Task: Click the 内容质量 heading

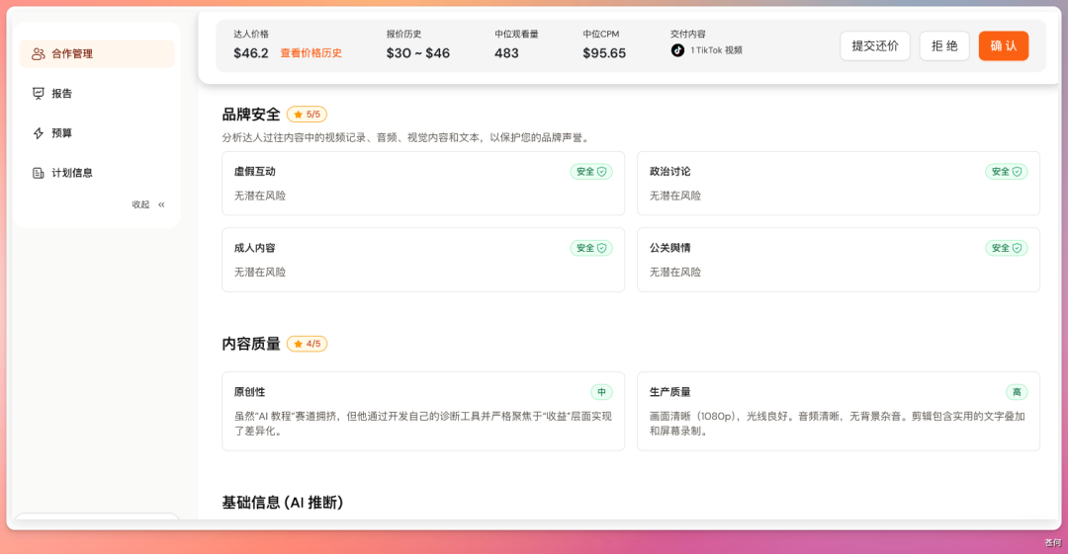Action: tap(251, 344)
